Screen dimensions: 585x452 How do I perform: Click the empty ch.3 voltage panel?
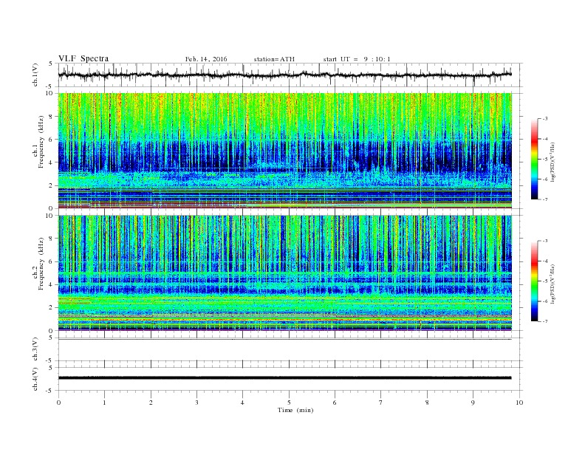290,349
